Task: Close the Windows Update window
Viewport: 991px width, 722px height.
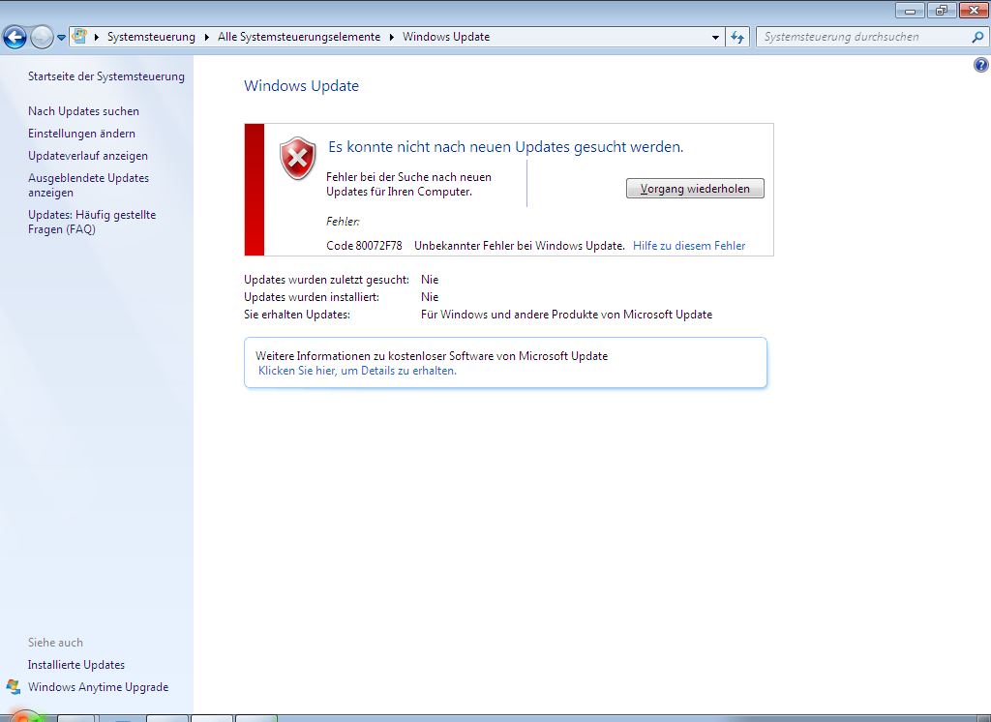Action: (974, 11)
